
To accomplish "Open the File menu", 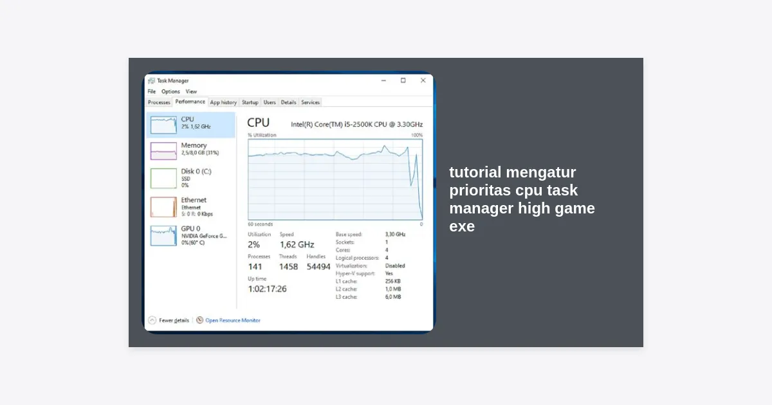I will click(152, 92).
